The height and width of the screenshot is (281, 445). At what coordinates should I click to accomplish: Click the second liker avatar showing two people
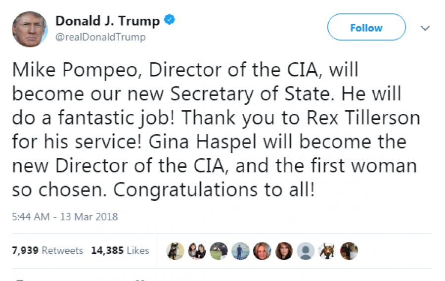[x=197, y=251]
